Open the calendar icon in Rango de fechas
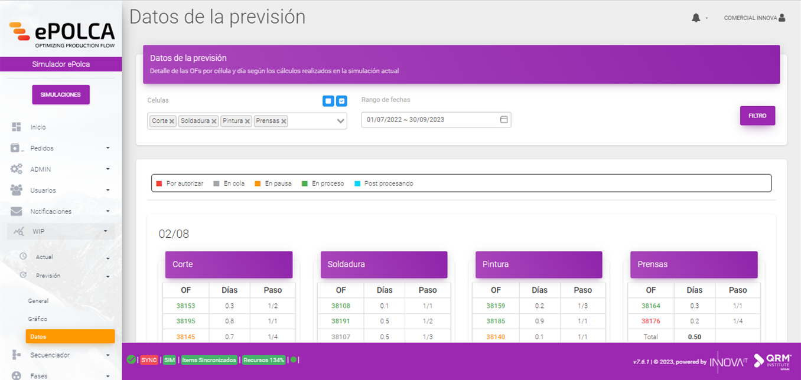The height and width of the screenshot is (380, 801). tap(503, 119)
